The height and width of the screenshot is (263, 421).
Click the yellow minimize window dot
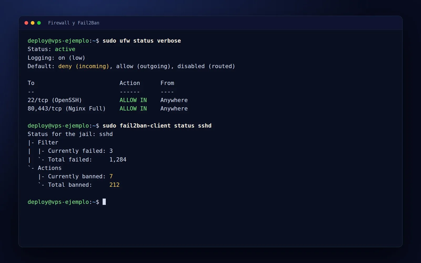tap(33, 23)
